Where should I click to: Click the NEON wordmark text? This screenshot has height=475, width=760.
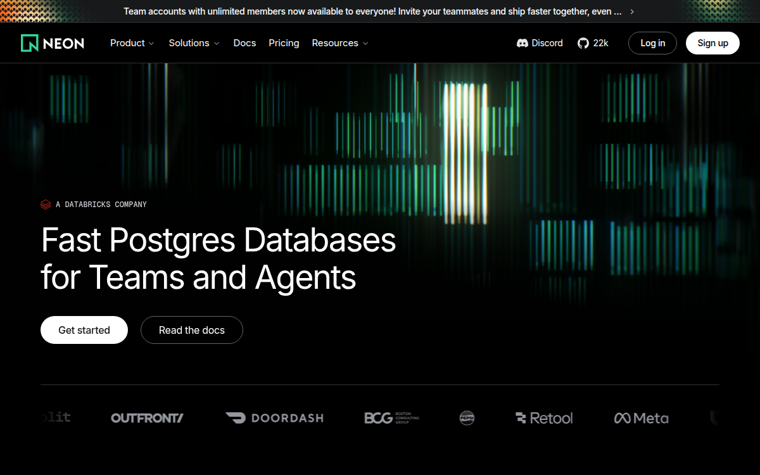tap(64, 43)
